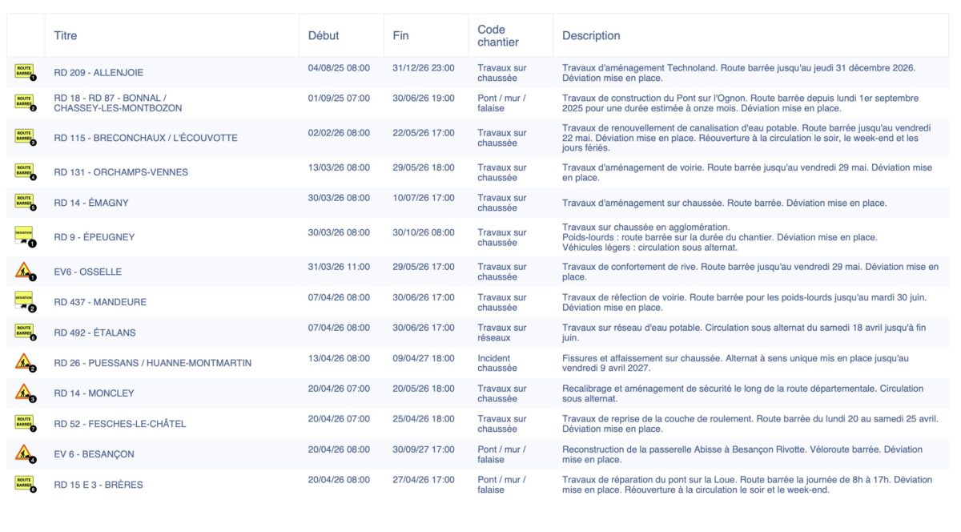
Task: Click the déviation icon for RD 9 Épeugney
Action: click(25, 236)
